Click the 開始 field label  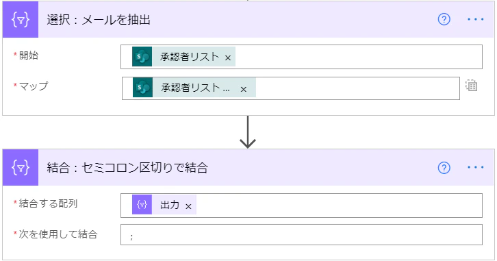(x=29, y=55)
